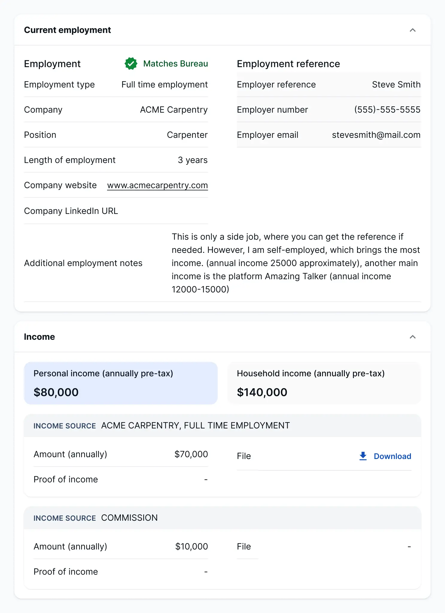
Task: Click the Matches Bureau status text
Action: 176,64
